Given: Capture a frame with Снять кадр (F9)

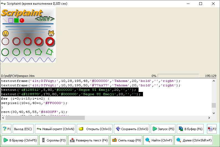Looking at the screenshot, I should point(126,140).
